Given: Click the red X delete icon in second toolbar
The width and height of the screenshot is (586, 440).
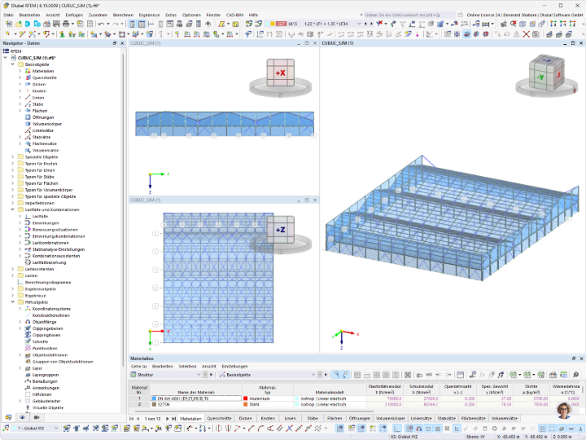Looking at the screenshot, I should (x=527, y=34).
